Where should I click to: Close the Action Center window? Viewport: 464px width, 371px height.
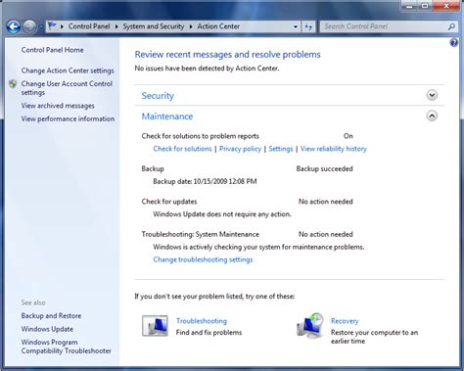click(446, 6)
